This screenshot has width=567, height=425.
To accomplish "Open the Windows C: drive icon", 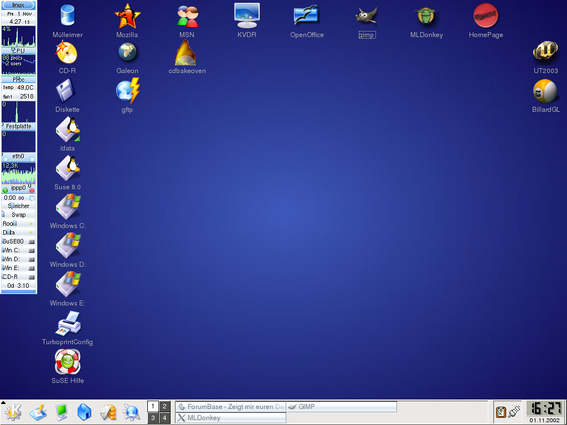I will tap(68, 207).
